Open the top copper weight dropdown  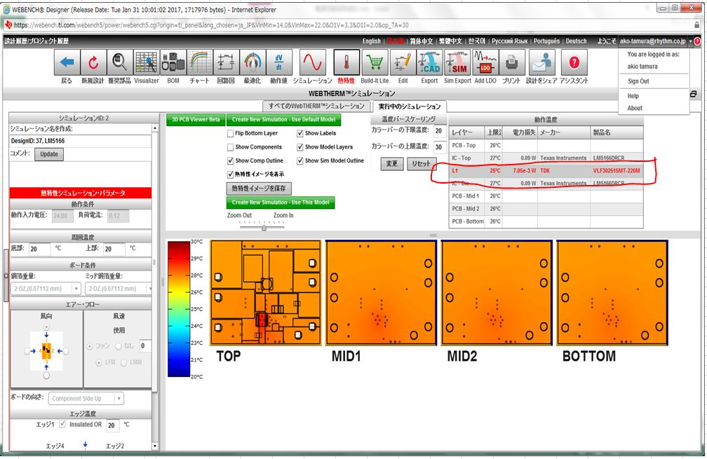point(76,289)
